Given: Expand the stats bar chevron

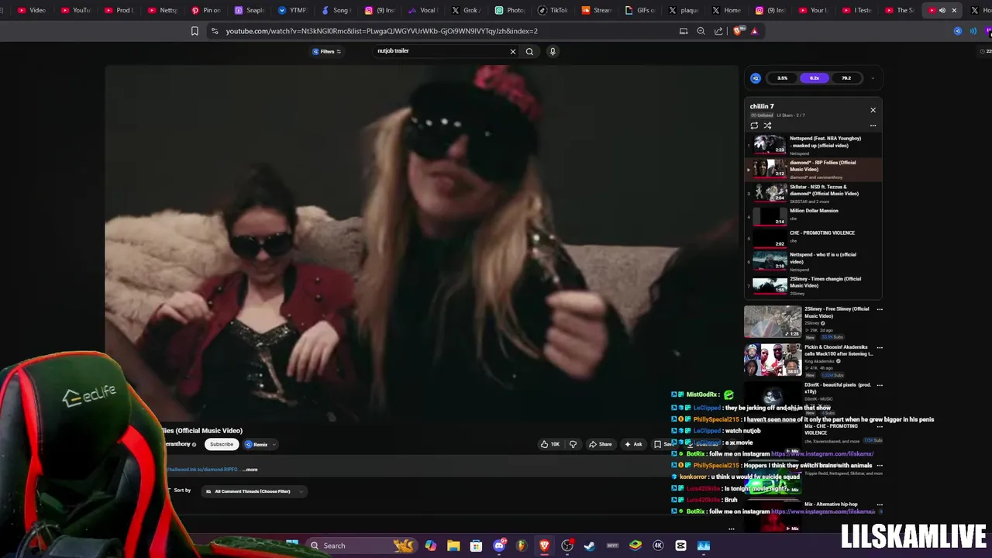Looking at the screenshot, I should tap(873, 78).
